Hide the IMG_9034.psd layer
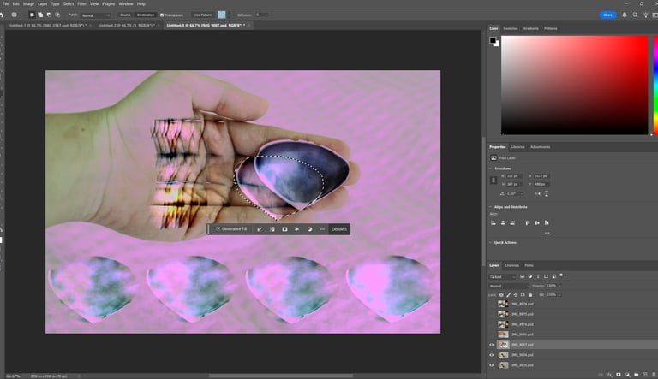This screenshot has width=658, height=379. tap(492, 354)
